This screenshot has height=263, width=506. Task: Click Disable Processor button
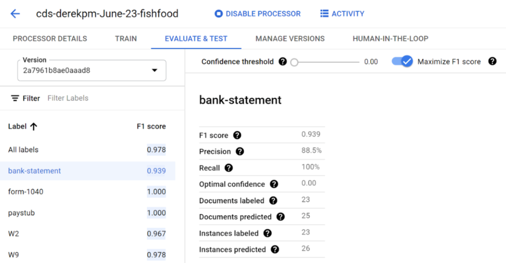[x=258, y=14]
